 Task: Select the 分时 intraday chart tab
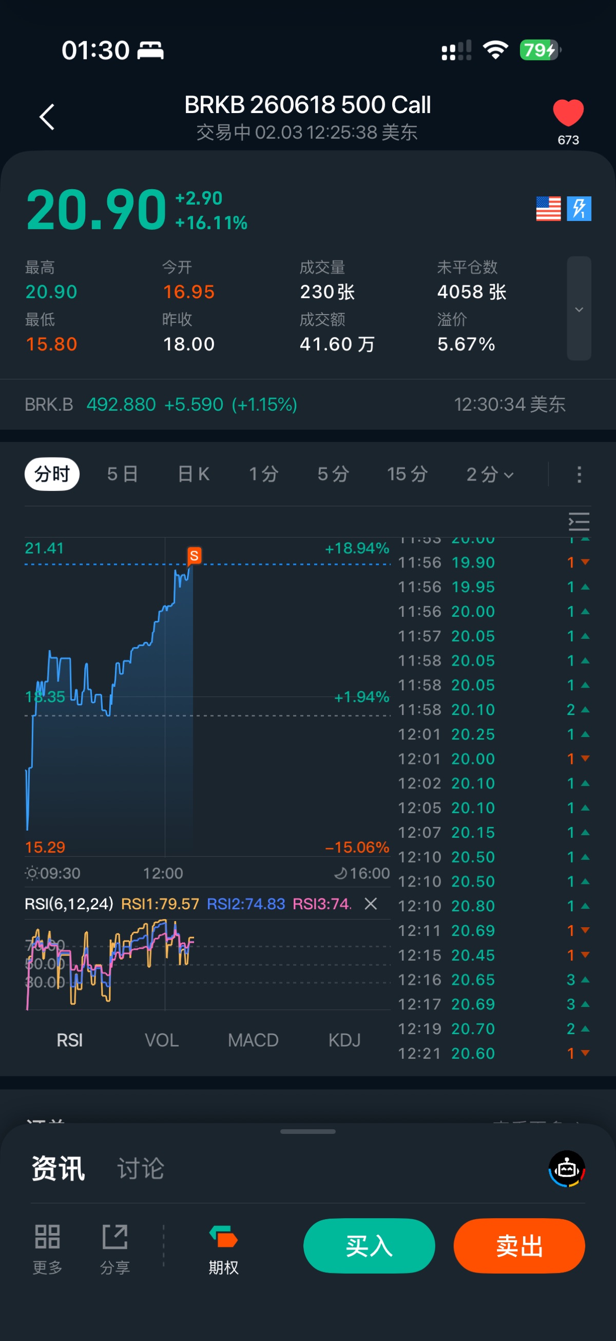[x=52, y=474]
